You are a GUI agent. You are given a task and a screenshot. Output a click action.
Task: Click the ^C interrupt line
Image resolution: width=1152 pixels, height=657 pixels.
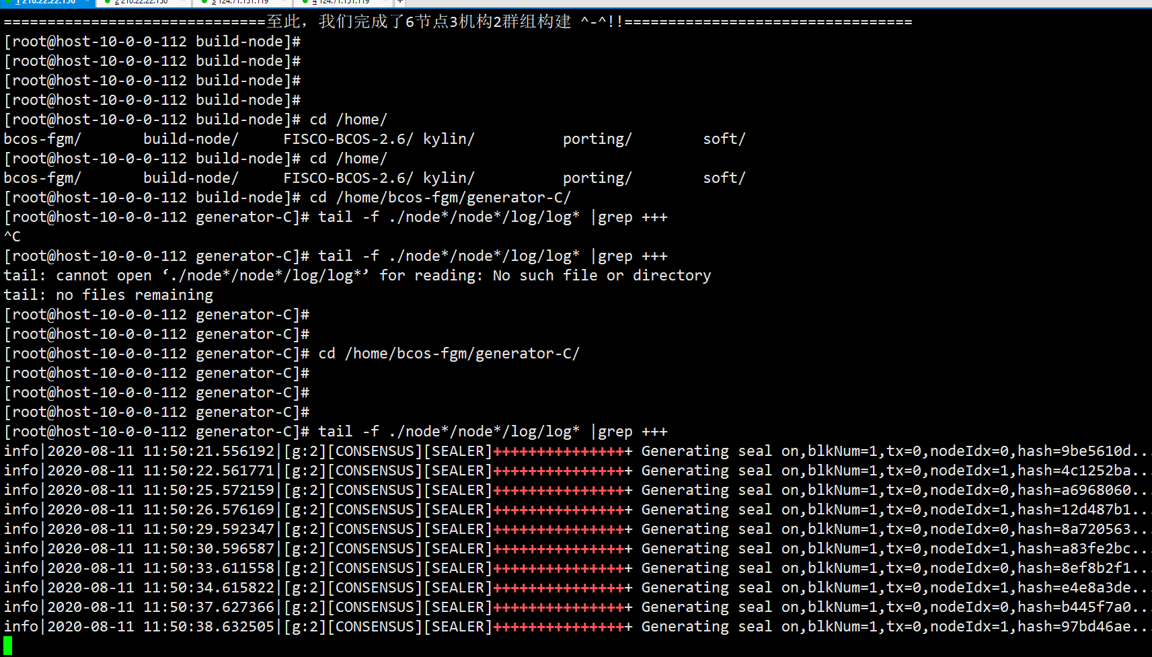coord(12,236)
